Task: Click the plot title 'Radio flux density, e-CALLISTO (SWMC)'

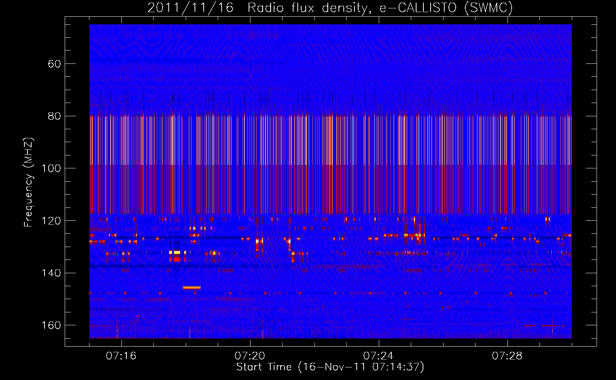Action: [x=380, y=8]
